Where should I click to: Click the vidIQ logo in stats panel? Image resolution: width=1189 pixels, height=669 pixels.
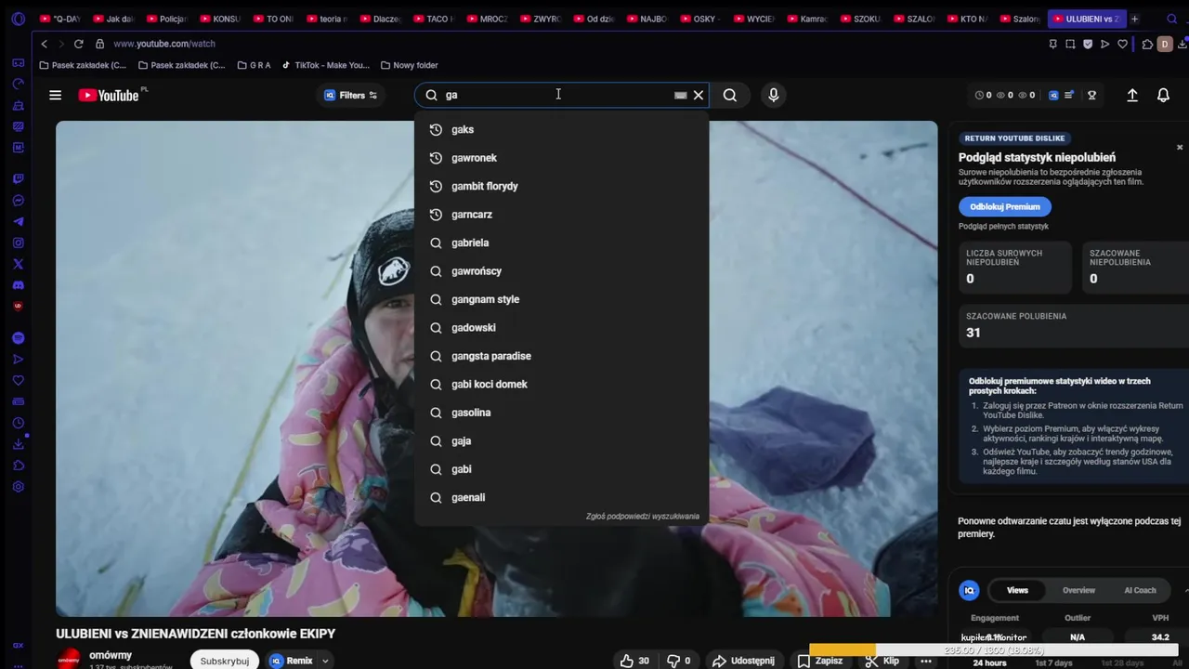969,590
